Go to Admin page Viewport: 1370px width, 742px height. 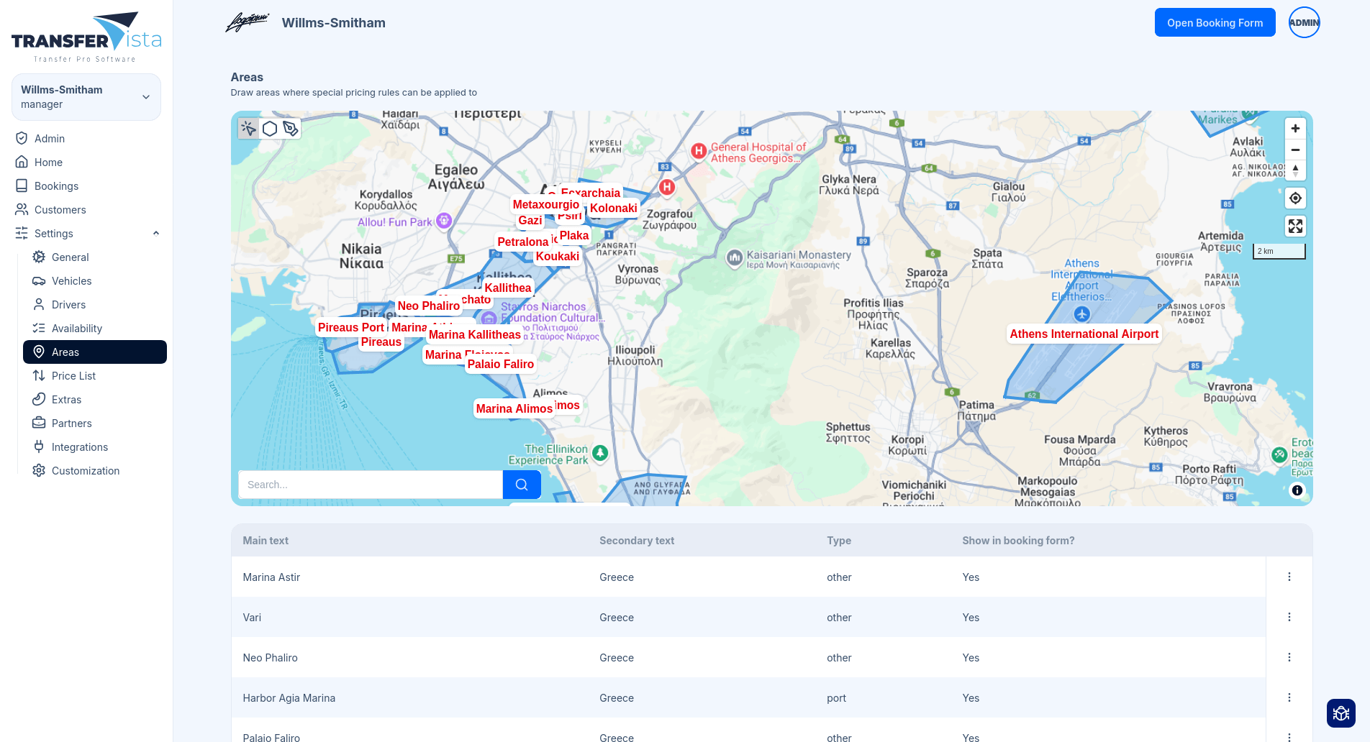[50, 138]
